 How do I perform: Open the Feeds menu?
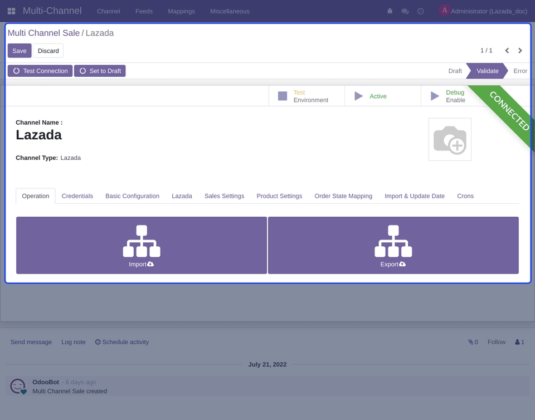(x=144, y=11)
